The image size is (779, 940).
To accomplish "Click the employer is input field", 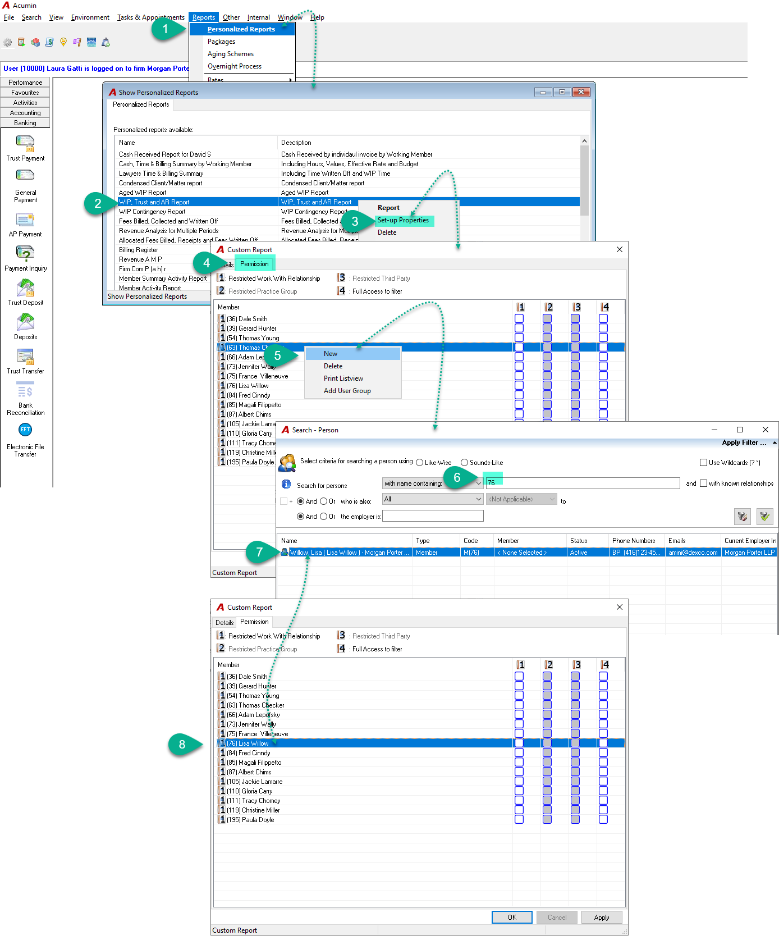I will click(x=433, y=515).
